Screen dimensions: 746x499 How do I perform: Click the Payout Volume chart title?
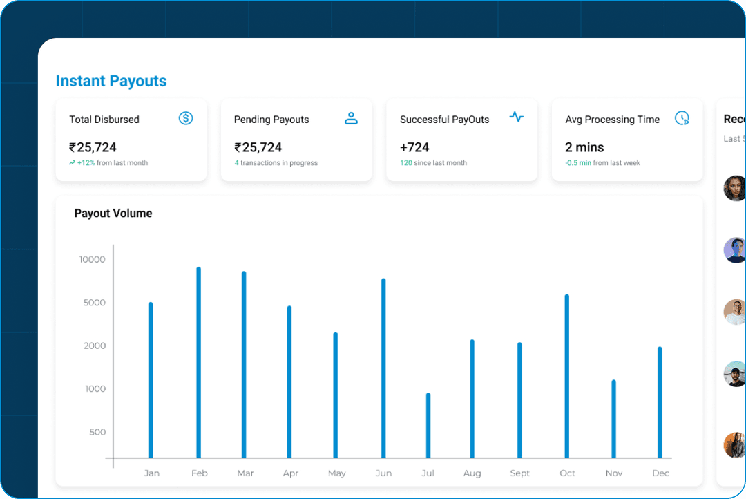113,214
